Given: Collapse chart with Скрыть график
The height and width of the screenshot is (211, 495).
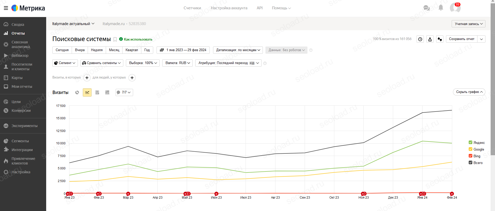Looking at the screenshot, I should (469, 92).
